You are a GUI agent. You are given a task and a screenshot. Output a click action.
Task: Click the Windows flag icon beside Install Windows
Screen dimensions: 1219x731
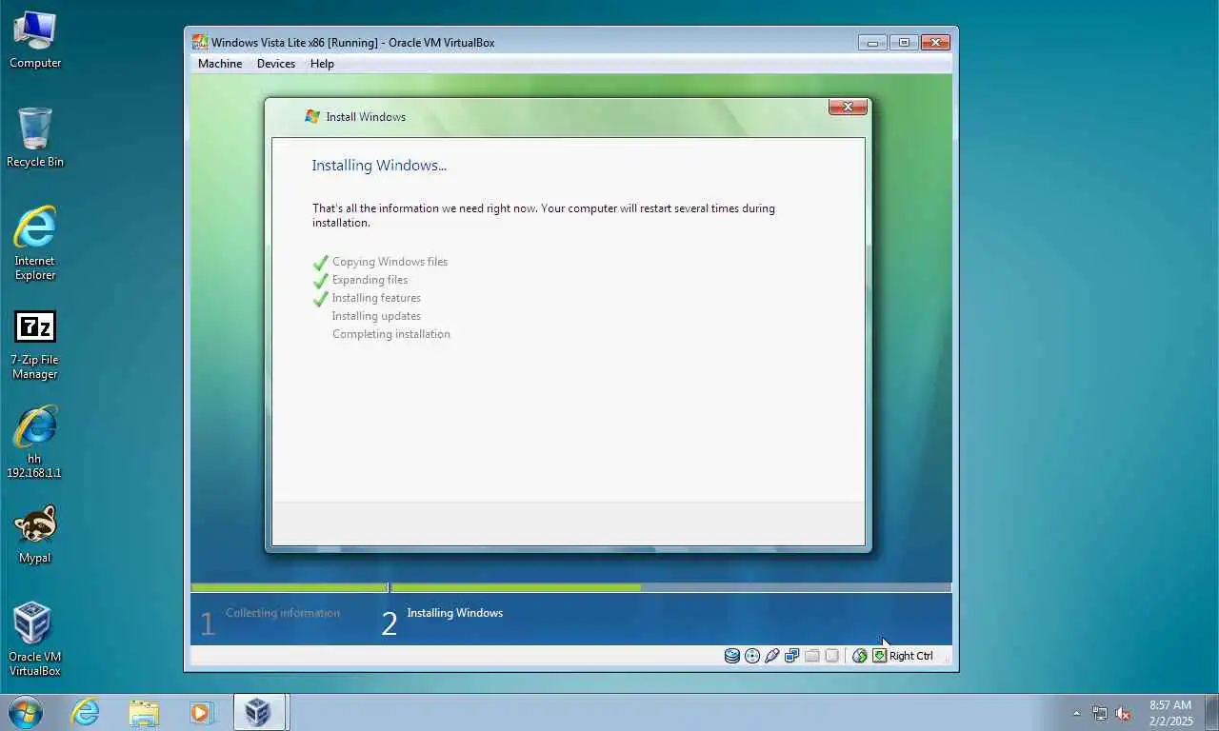pyautogui.click(x=312, y=116)
